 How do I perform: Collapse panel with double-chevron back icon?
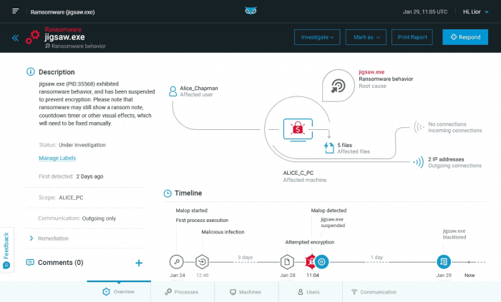tap(15, 38)
